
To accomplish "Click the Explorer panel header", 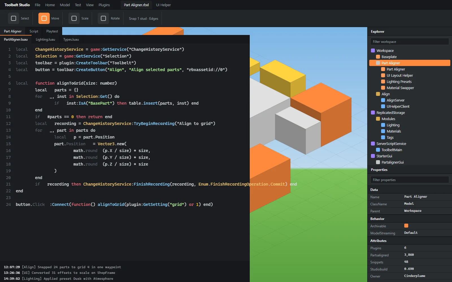I will click(x=410, y=31).
